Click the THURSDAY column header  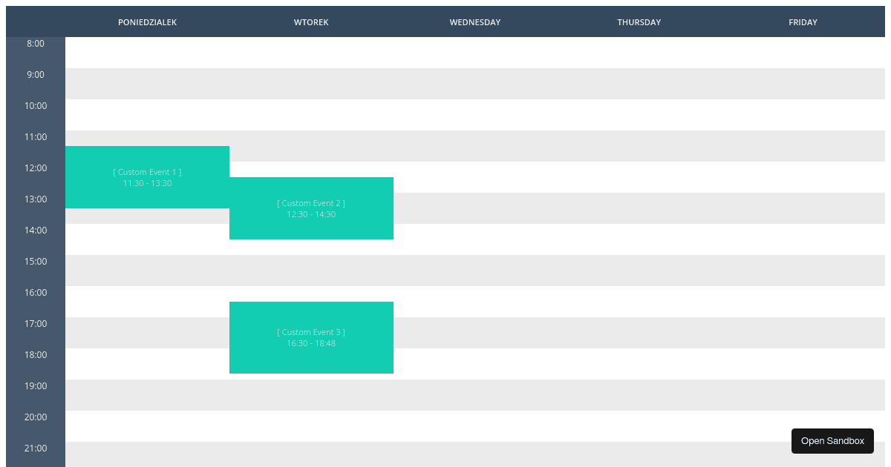639,21
